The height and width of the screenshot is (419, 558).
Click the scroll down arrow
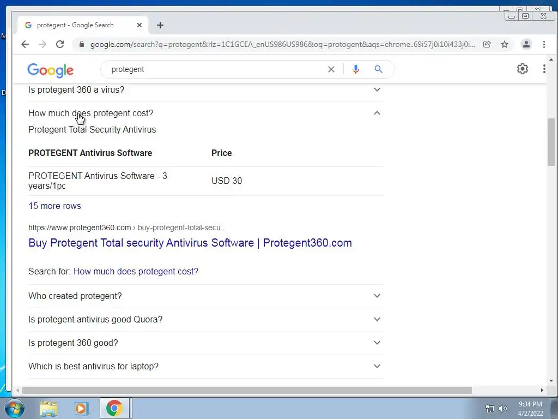(x=551, y=381)
